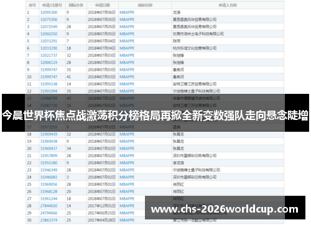The width and height of the screenshot is (311, 225).
Task: Open registration number 31946349 link
Action: (x=49, y=170)
